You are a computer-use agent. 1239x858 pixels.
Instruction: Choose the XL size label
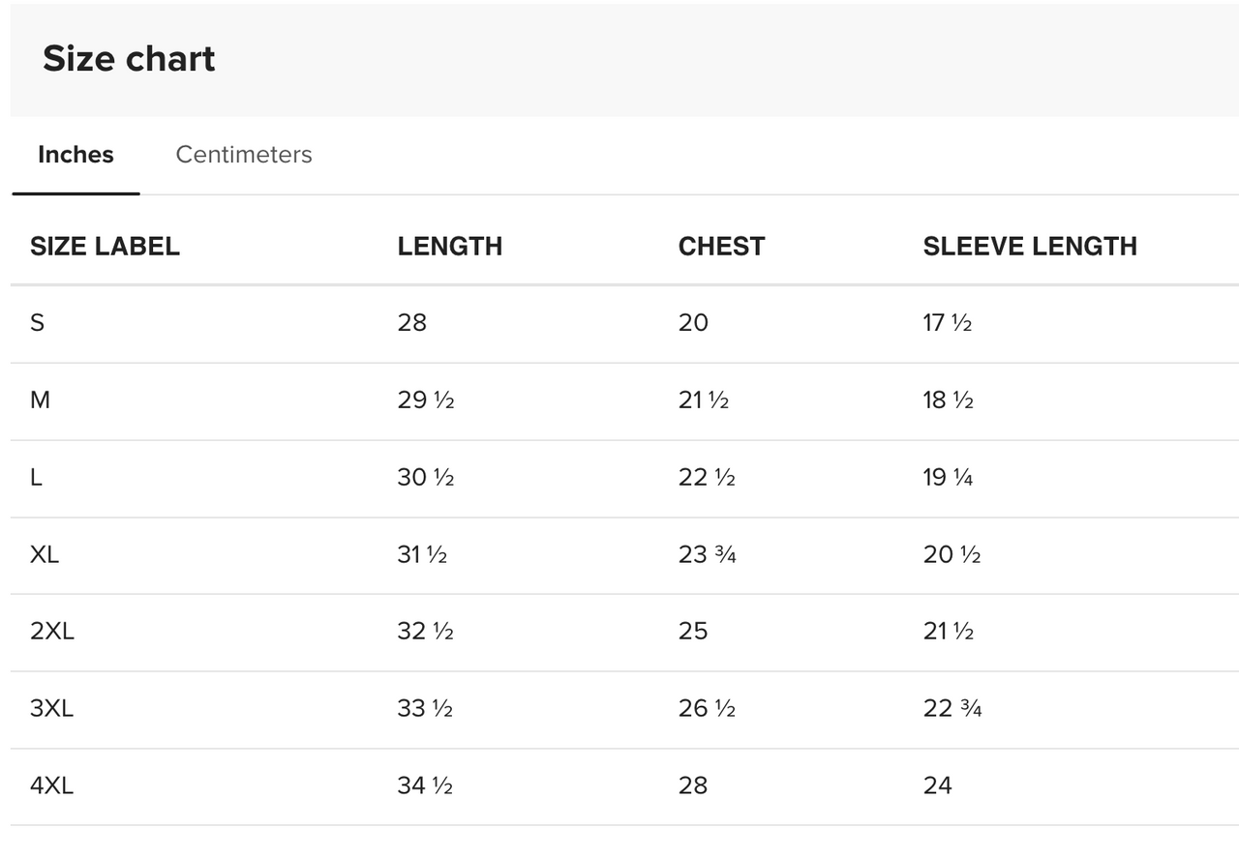[45, 555]
